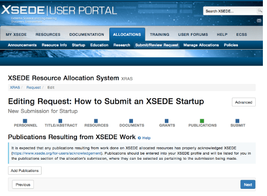
Task: Switch to the Documentation tab
Action: click(87, 35)
